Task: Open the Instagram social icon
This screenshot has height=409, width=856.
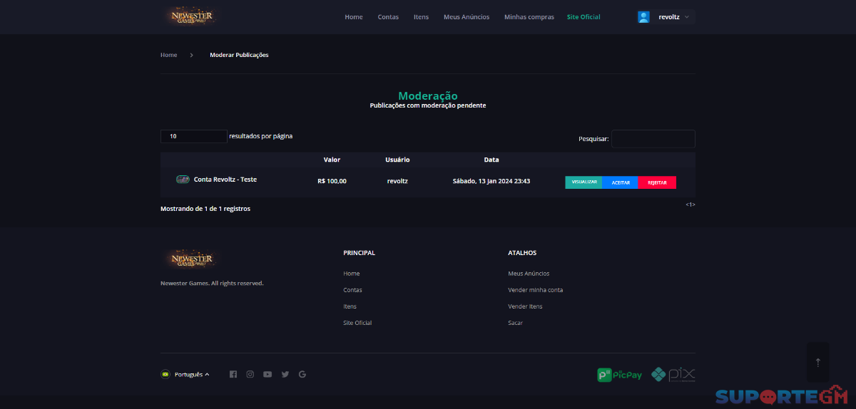Action: point(250,374)
